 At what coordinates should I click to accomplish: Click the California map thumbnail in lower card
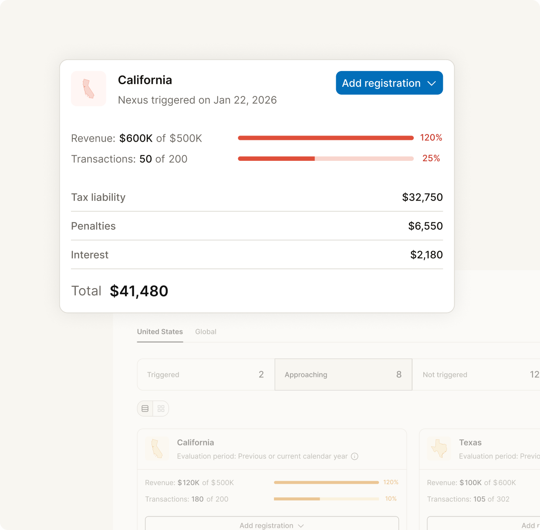(x=157, y=449)
